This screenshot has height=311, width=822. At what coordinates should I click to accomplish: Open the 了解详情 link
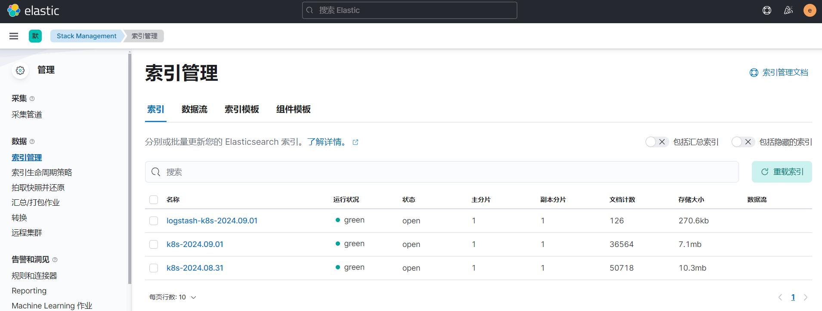[328, 142]
